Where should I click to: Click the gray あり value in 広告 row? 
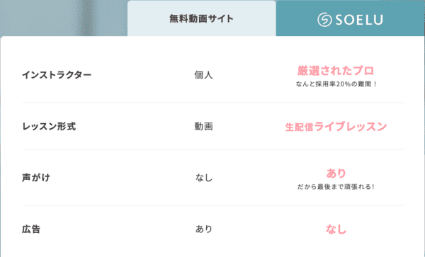click(203, 229)
